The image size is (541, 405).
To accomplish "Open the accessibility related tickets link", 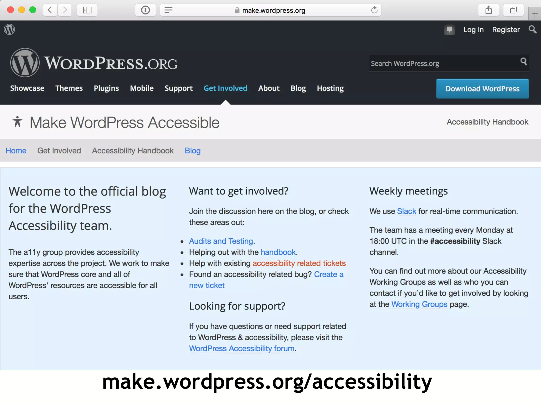I will (299, 263).
